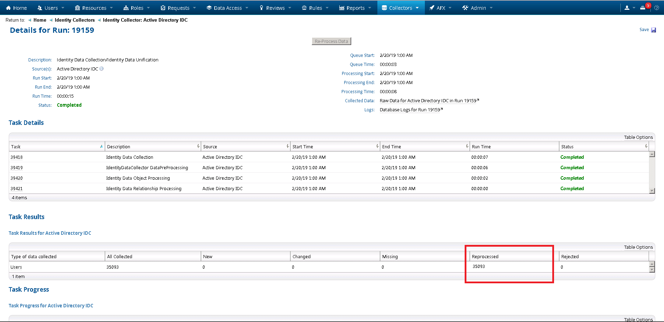The height and width of the screenshot is (322, 664).
Task: Open the notifications tray with red badge
Action: coord(643,8)
